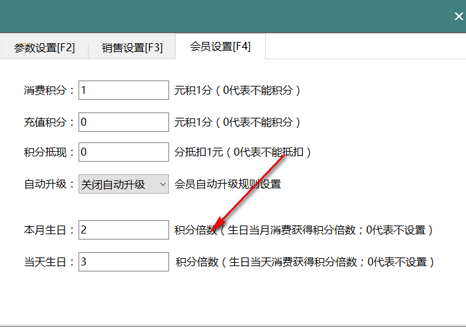The image size is (466, 328).
Task: Click the 生日当月消费获得积分倍数 description
Action: 292,230
